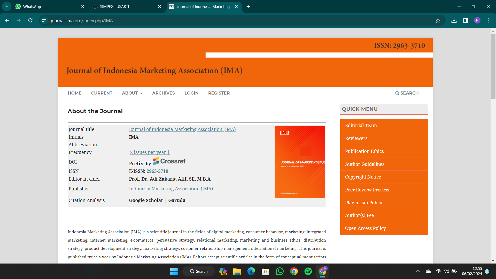This screenshot has height=279, width=496.
Task: Open site information icon in address bar
Action: (x=44, y=20)
